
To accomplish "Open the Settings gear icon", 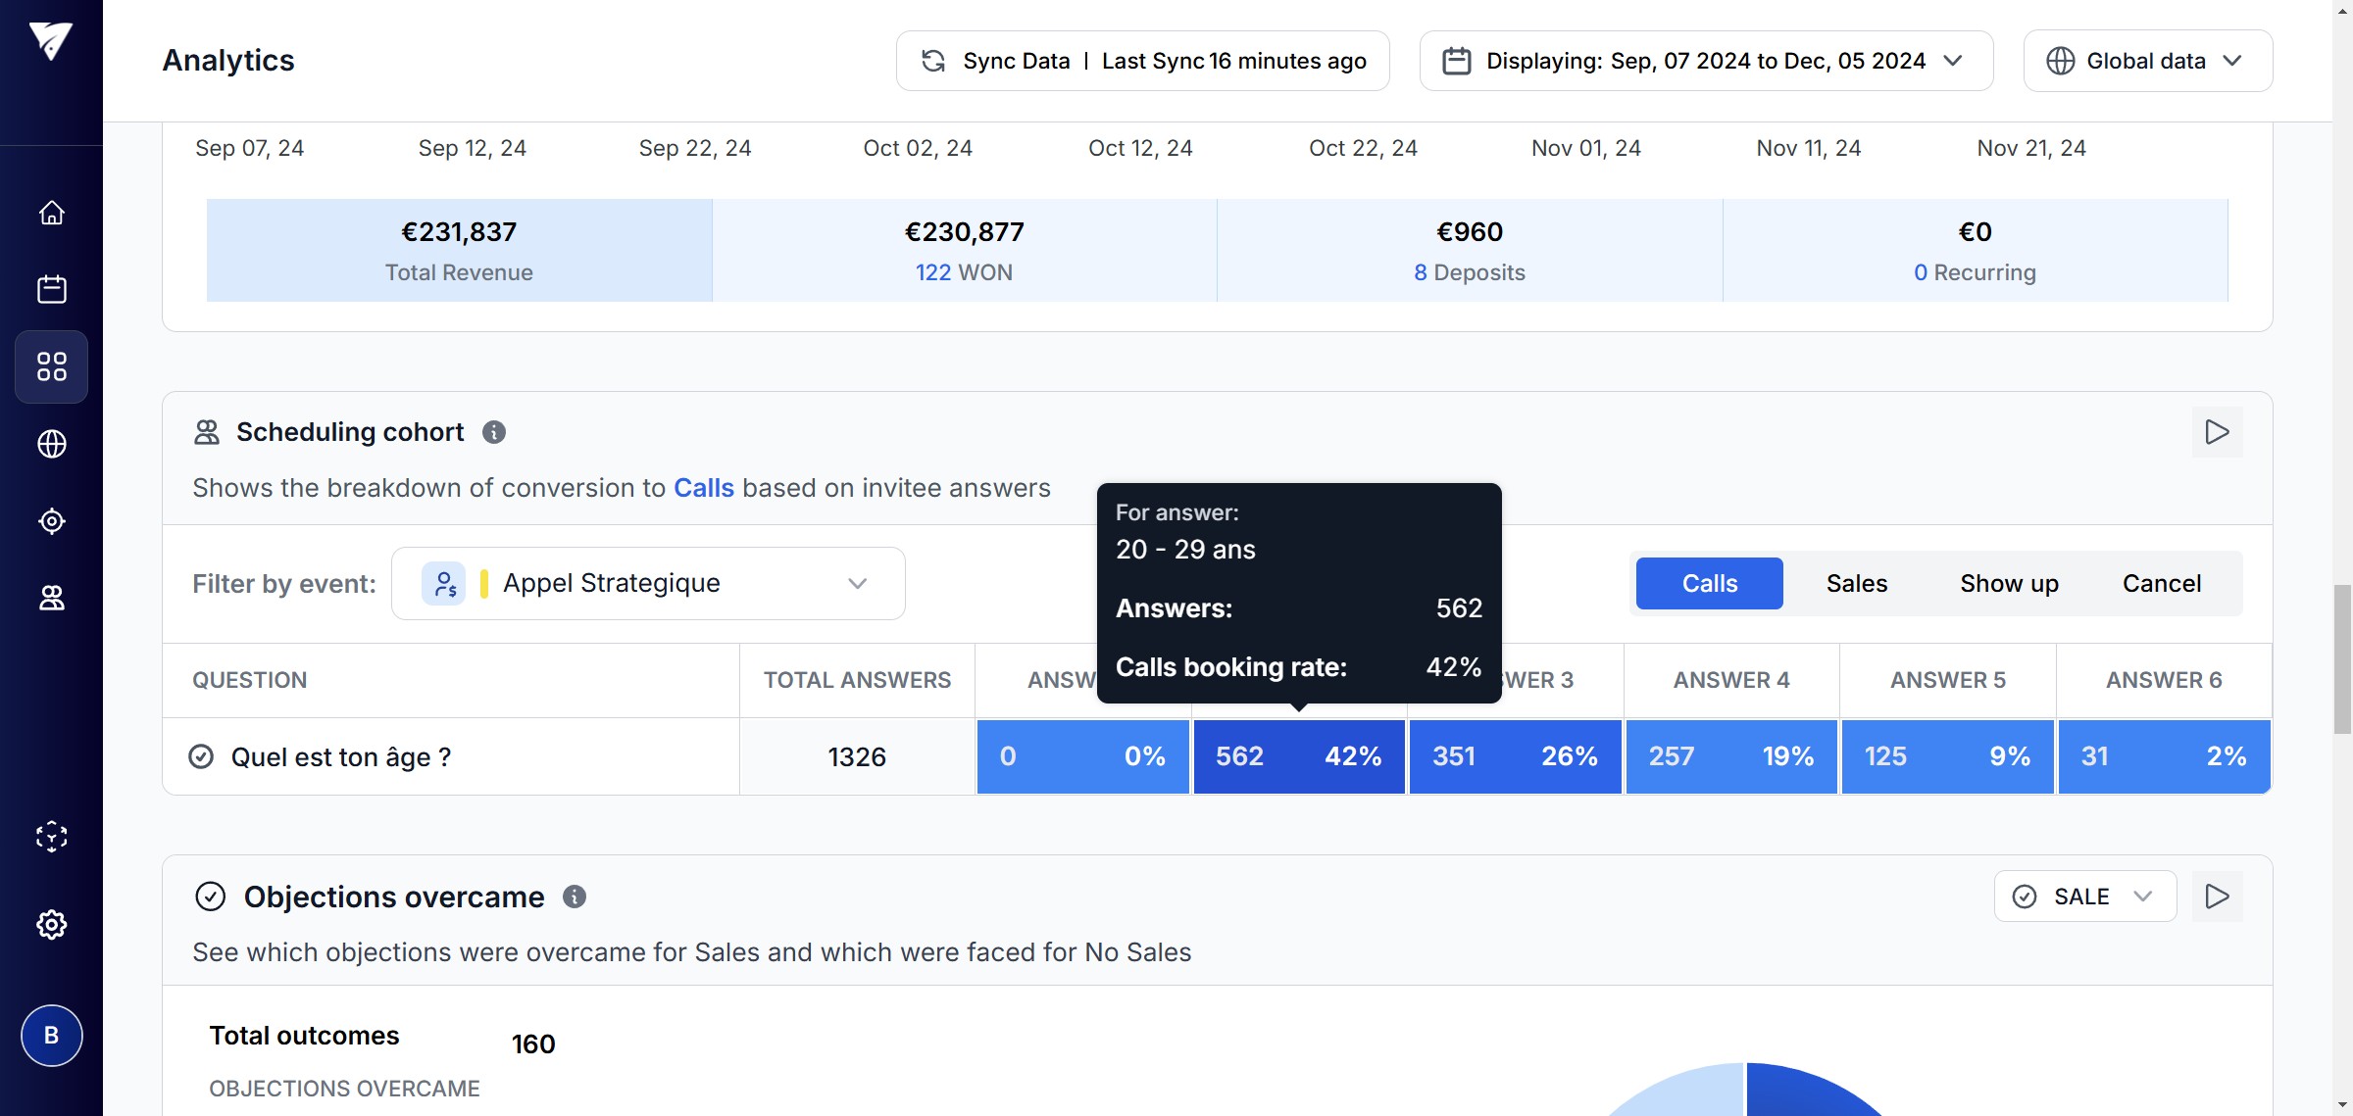I will [x=51, y=924].
